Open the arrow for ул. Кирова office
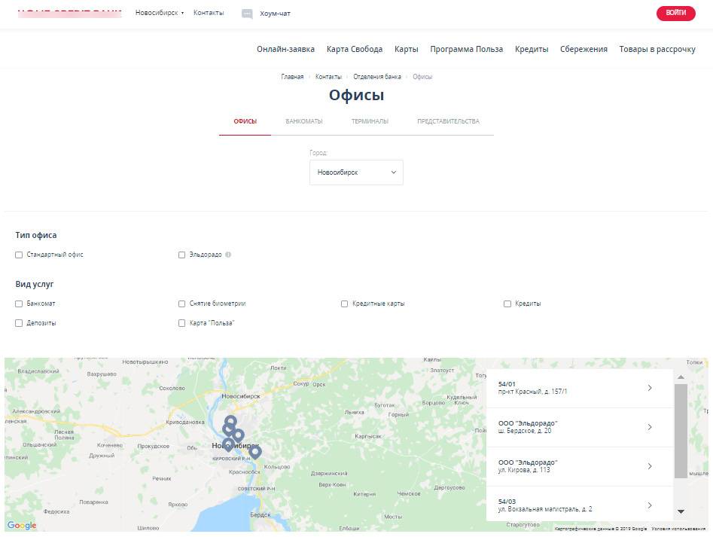Viewport: 713px width, 537px height. pyautogui.click(x=650, y=466)
